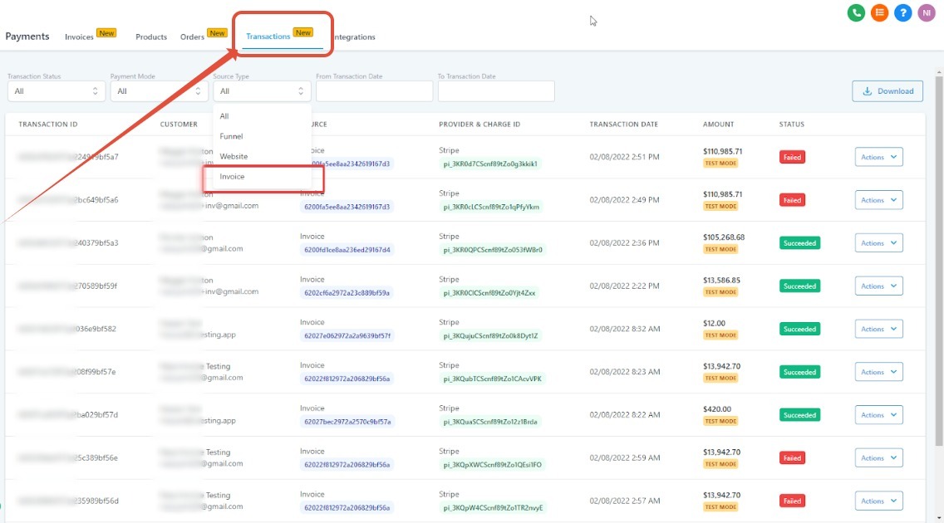Click charge ID pi_3KQubTCScnf89tZo1CAcvVPK
The image size is (944, 523).
(x=493, y=379)
